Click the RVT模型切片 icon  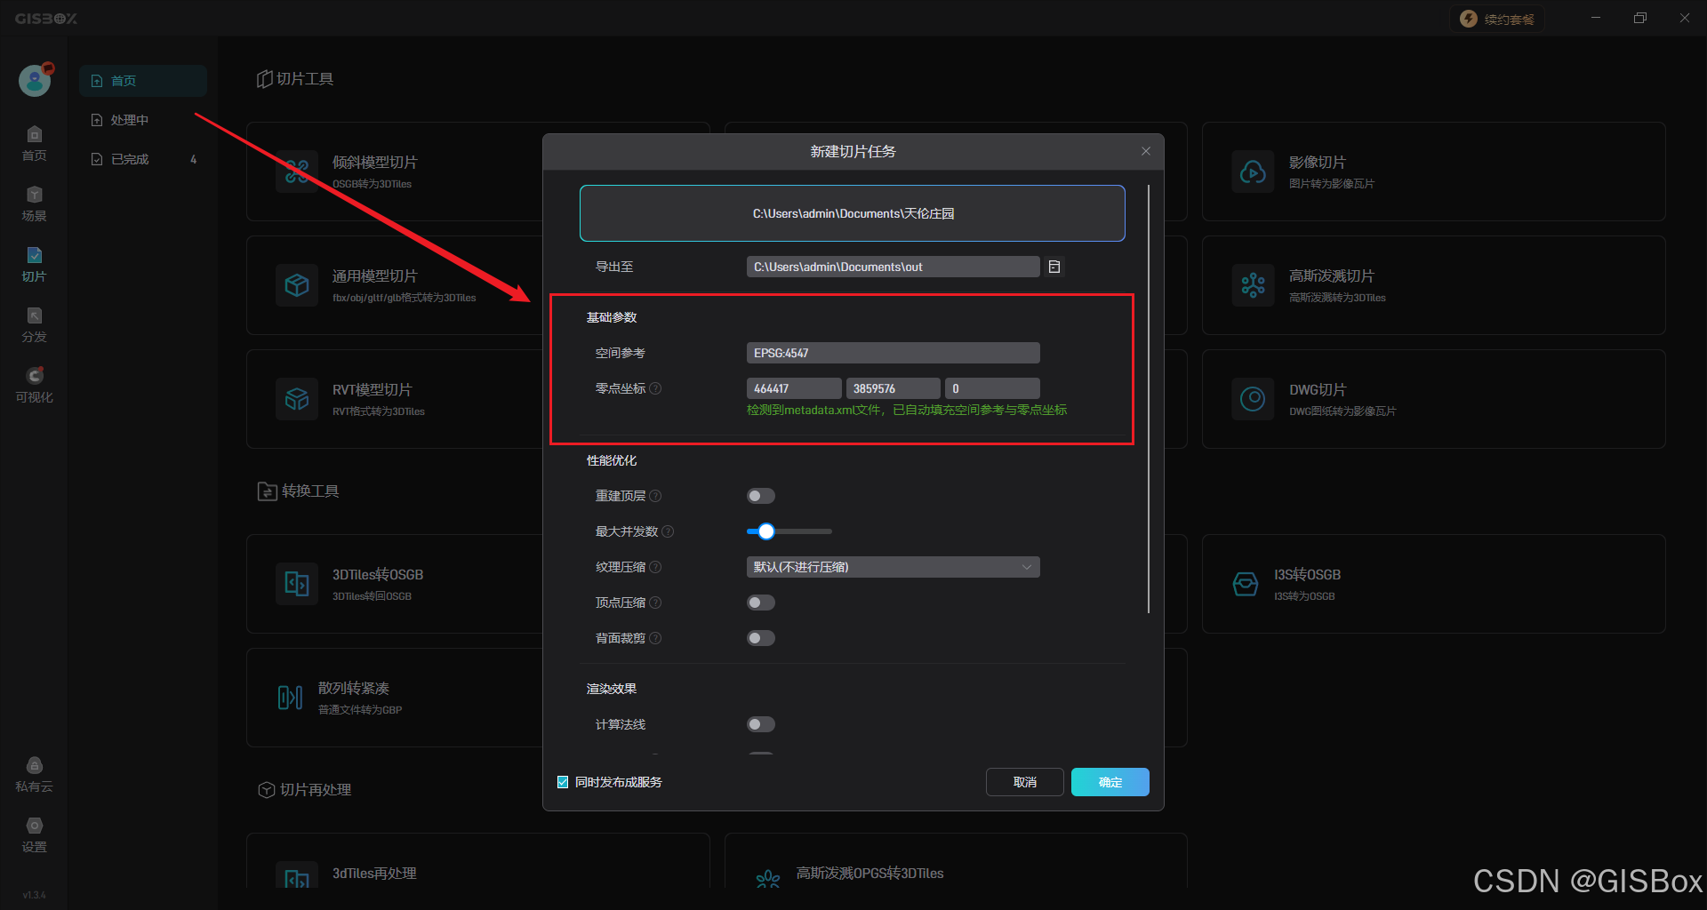(297, 399)
